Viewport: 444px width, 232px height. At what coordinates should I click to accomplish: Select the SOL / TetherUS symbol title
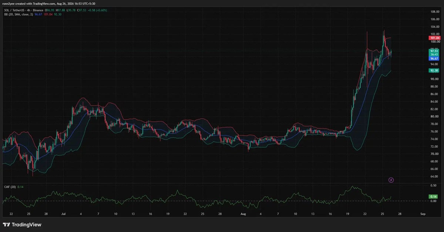pos(14,10)
